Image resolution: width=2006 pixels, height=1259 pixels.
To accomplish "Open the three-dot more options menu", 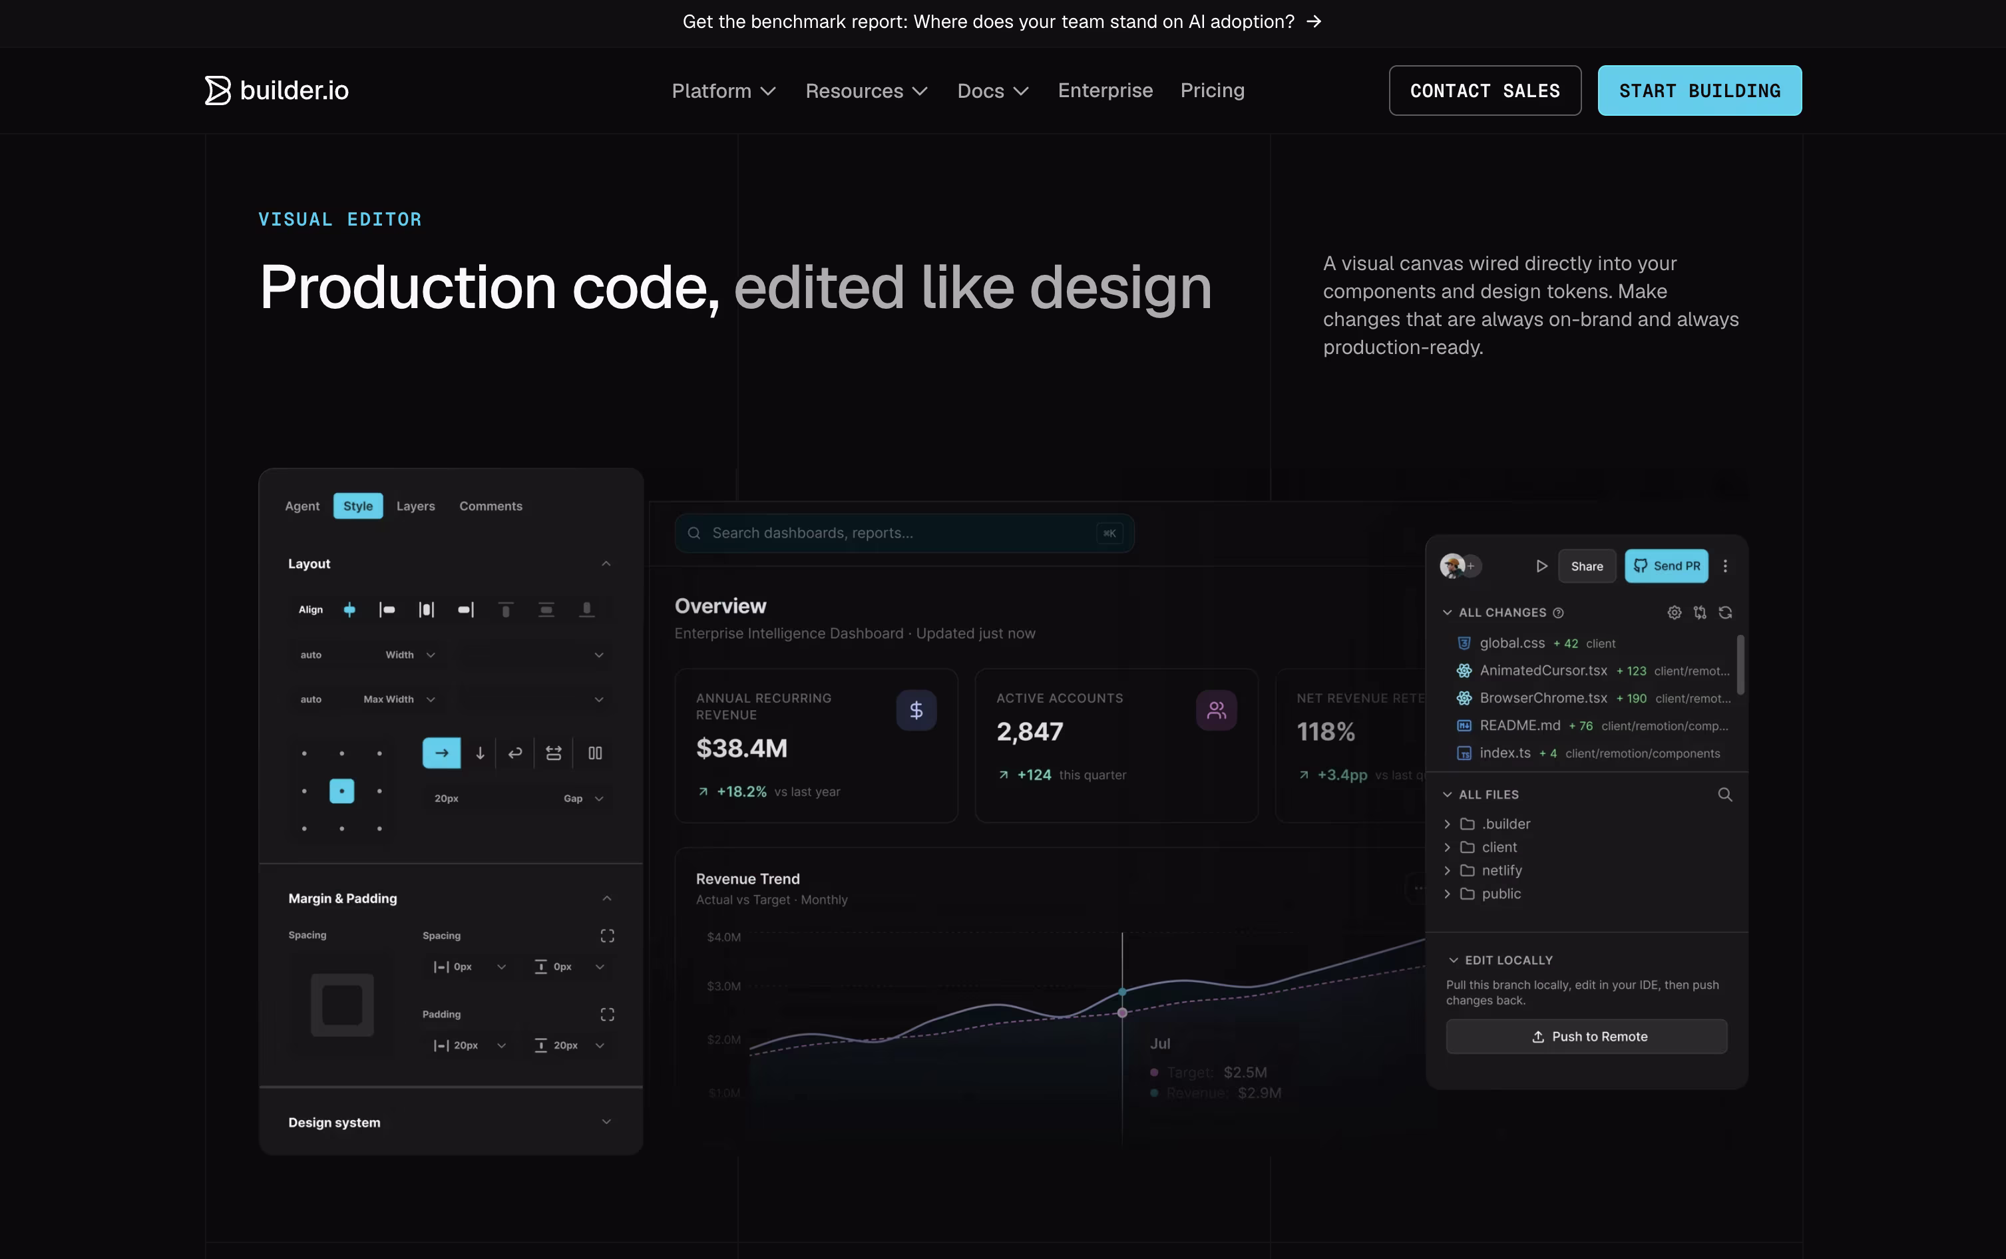I will tap(1725, 566).
